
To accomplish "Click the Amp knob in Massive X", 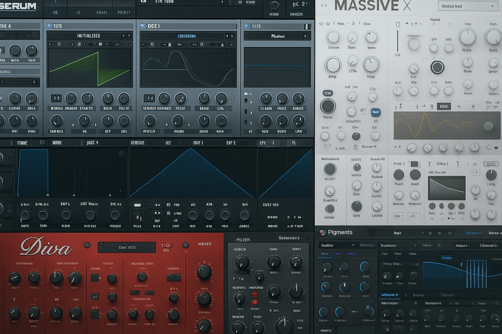I will point(333,65).
